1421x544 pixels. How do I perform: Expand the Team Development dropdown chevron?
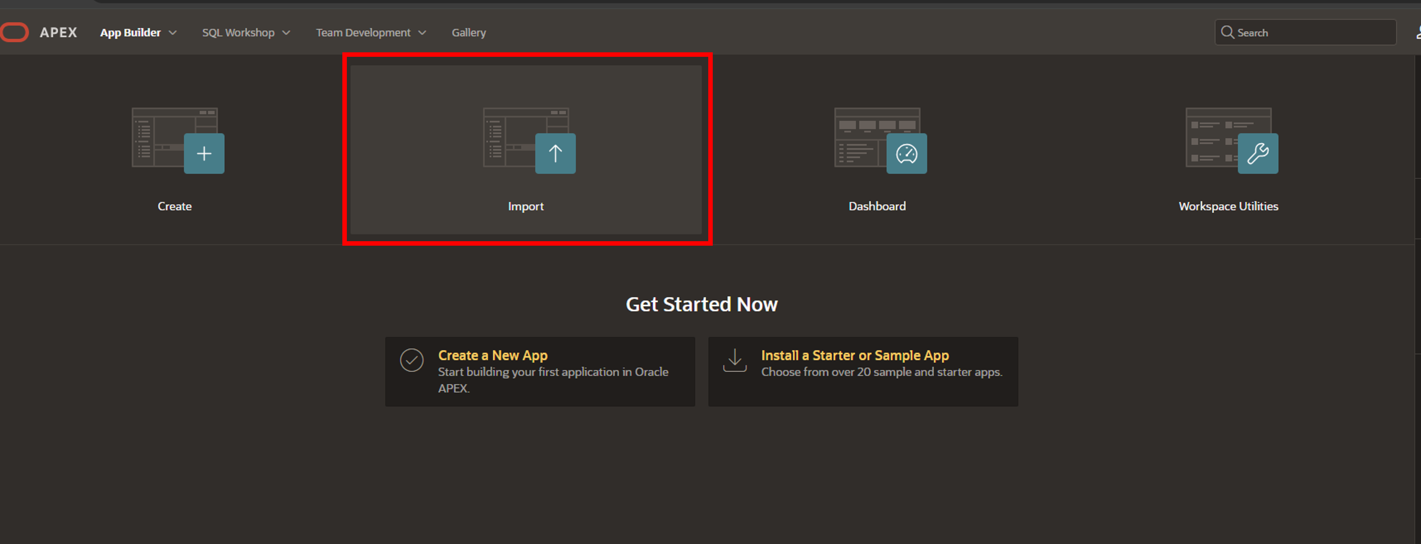(x=422, y=33)
